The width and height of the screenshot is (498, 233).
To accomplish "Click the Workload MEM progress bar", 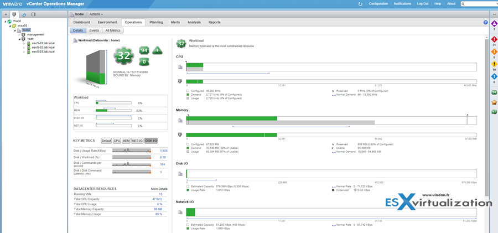I will 113,111.
